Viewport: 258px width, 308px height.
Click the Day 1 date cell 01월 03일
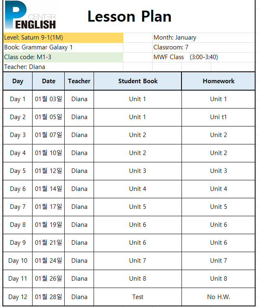(x=48, y=99)
